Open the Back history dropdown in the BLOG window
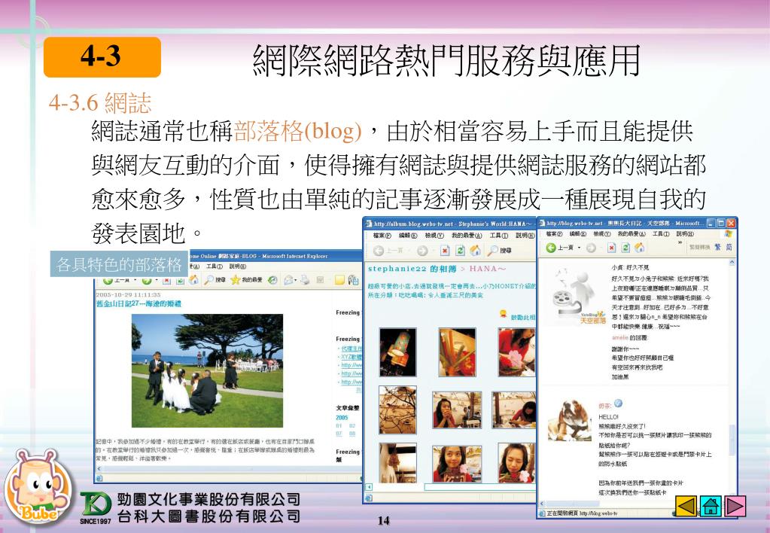770x533 pixels. (135, 281)
